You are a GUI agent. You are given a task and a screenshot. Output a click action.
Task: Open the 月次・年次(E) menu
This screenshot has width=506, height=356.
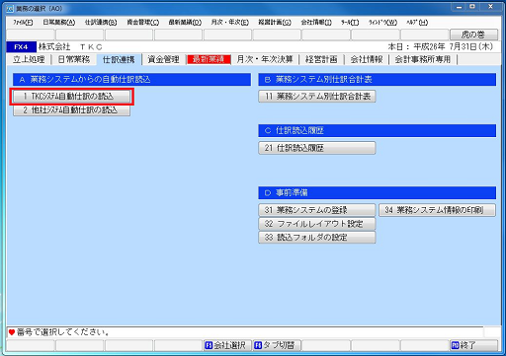click(230, 23)
